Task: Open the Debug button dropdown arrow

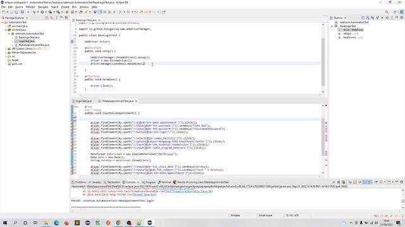Action: 38,12
